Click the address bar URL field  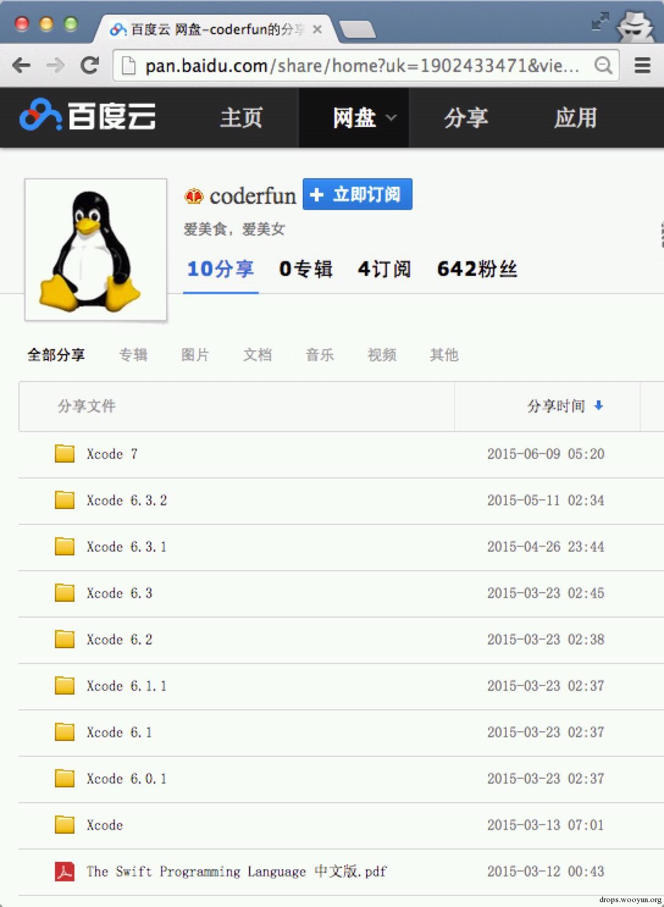[360, 65]
